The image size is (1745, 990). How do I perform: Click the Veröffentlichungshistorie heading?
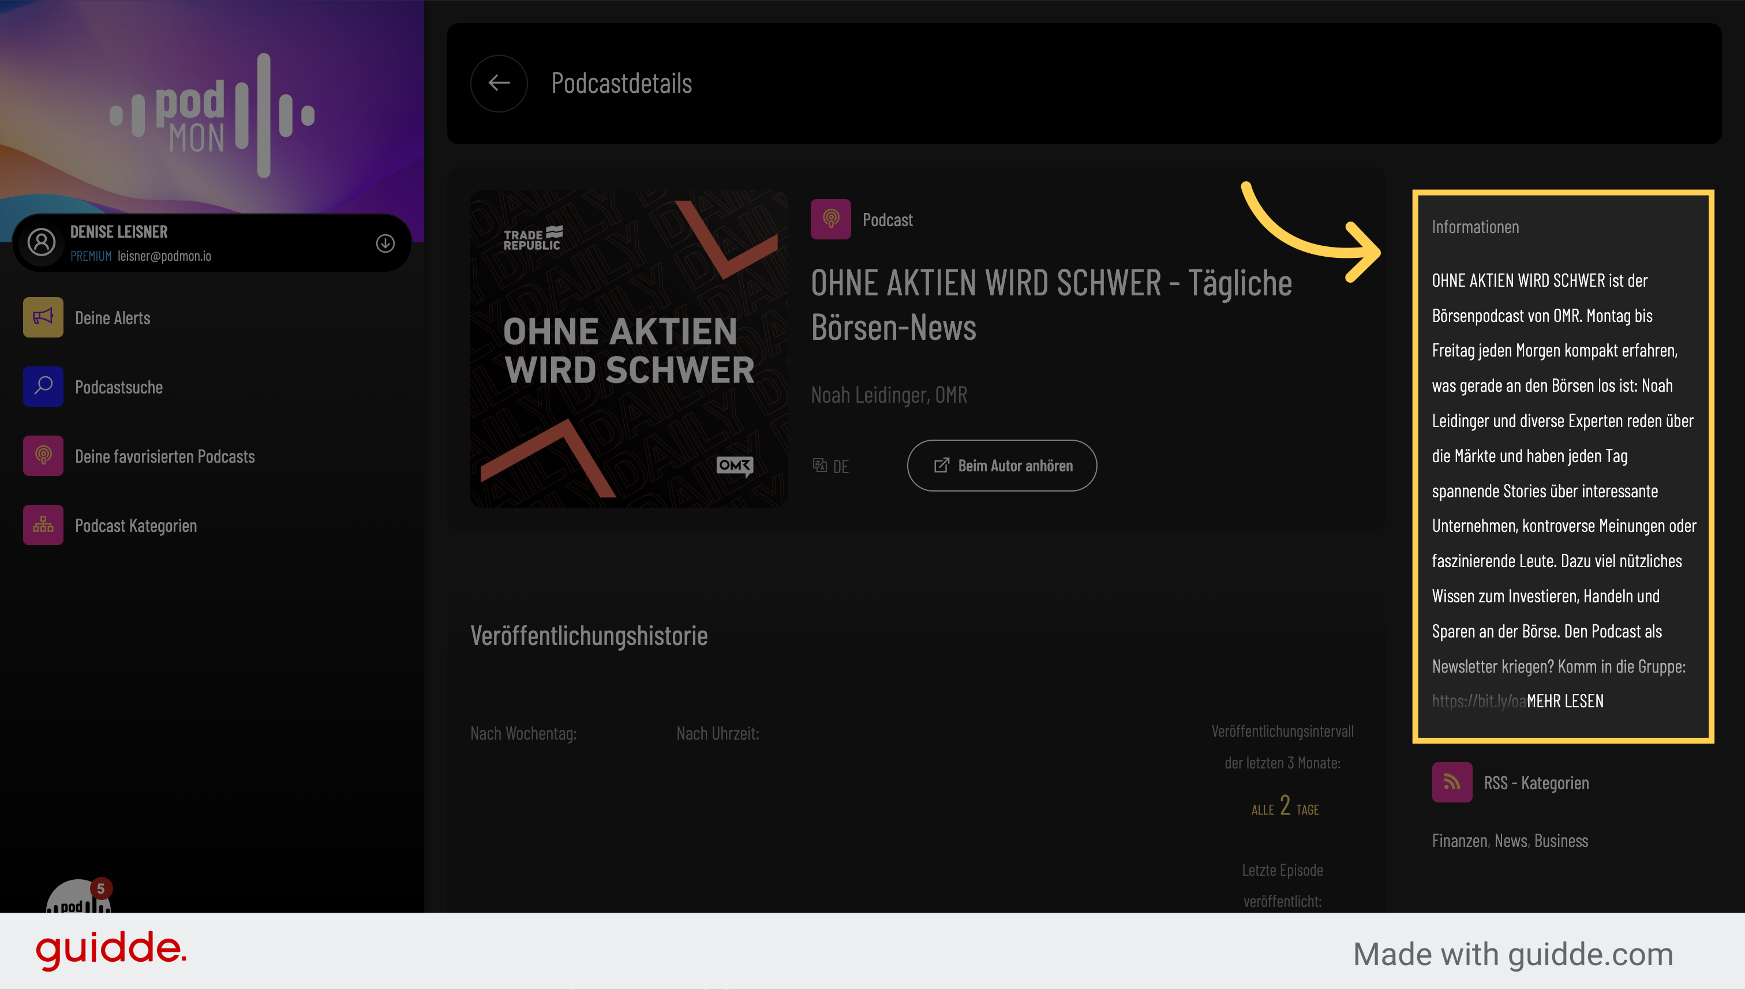(x=589, y=636)
